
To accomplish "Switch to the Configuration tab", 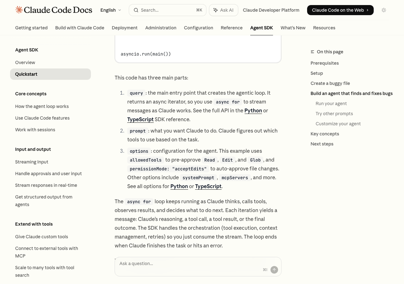I will 198,28.
